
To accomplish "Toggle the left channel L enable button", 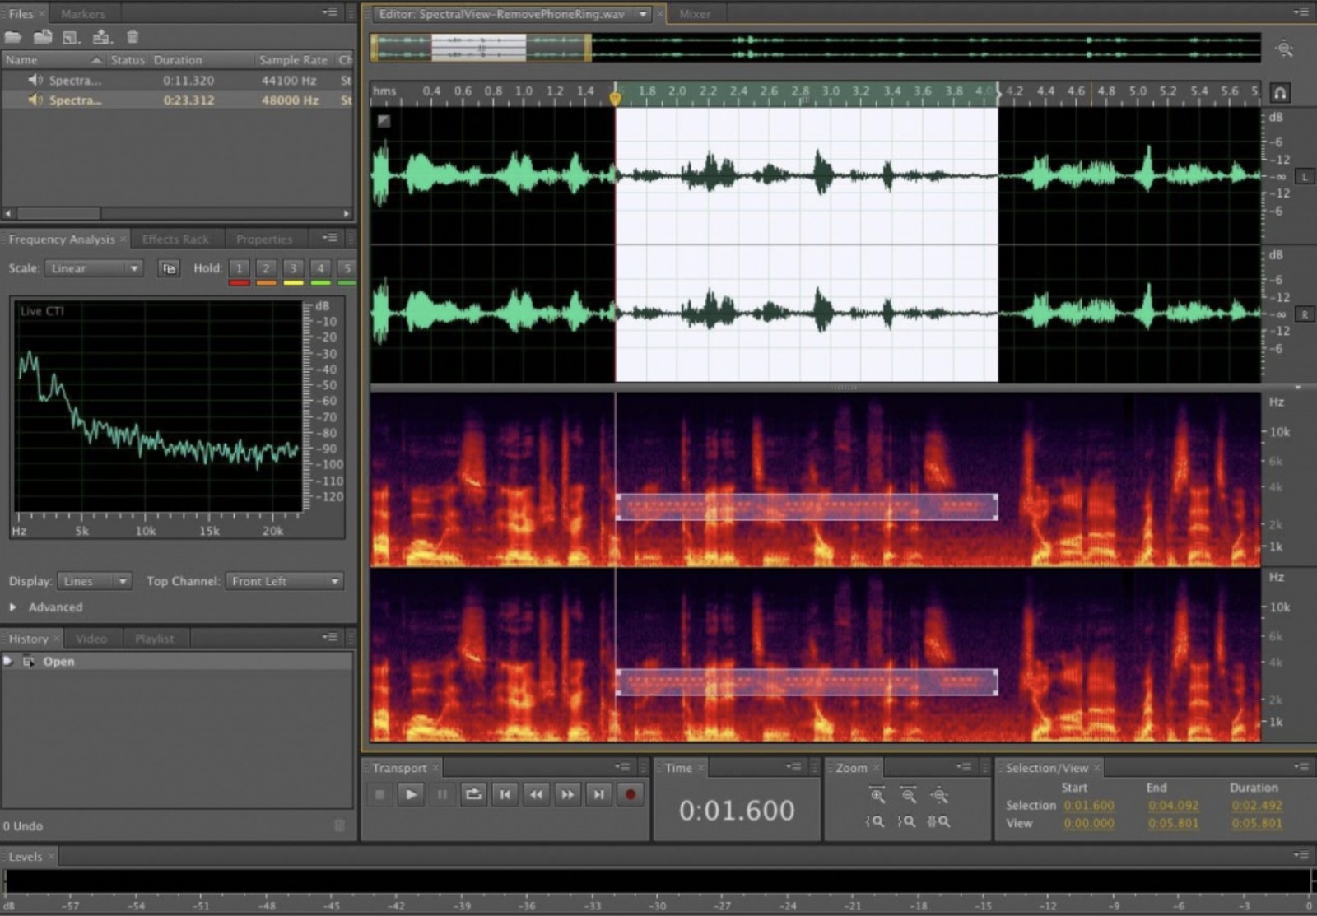I will [1305, 177].
